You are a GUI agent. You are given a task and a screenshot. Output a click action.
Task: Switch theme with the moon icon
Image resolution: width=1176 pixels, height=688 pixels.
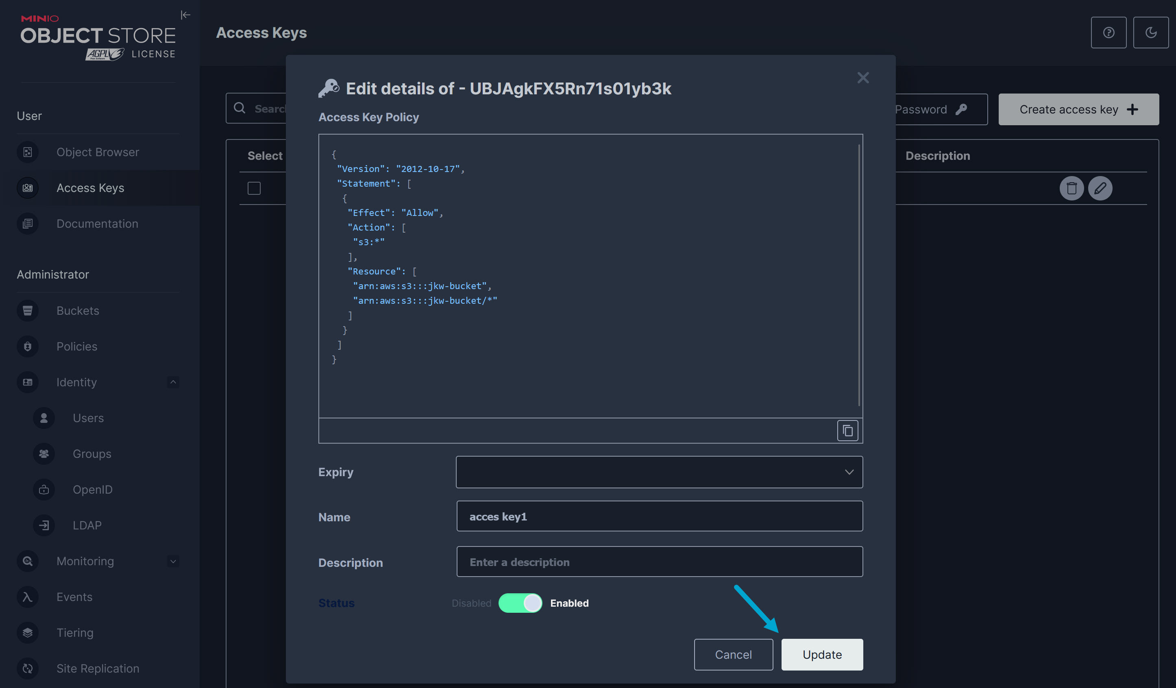click(x=1151, y=32)
